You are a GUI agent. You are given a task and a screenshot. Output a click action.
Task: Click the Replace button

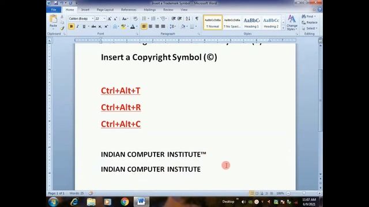310,22
